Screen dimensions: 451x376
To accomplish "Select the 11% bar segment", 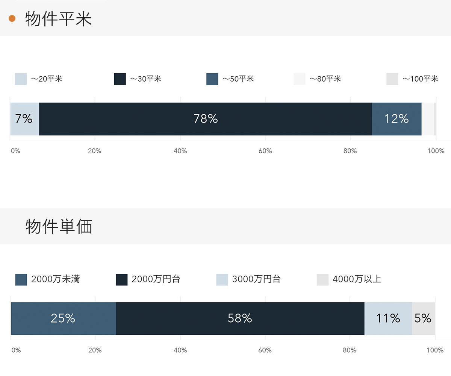I will pyautogui.click(x=388, y=318).
